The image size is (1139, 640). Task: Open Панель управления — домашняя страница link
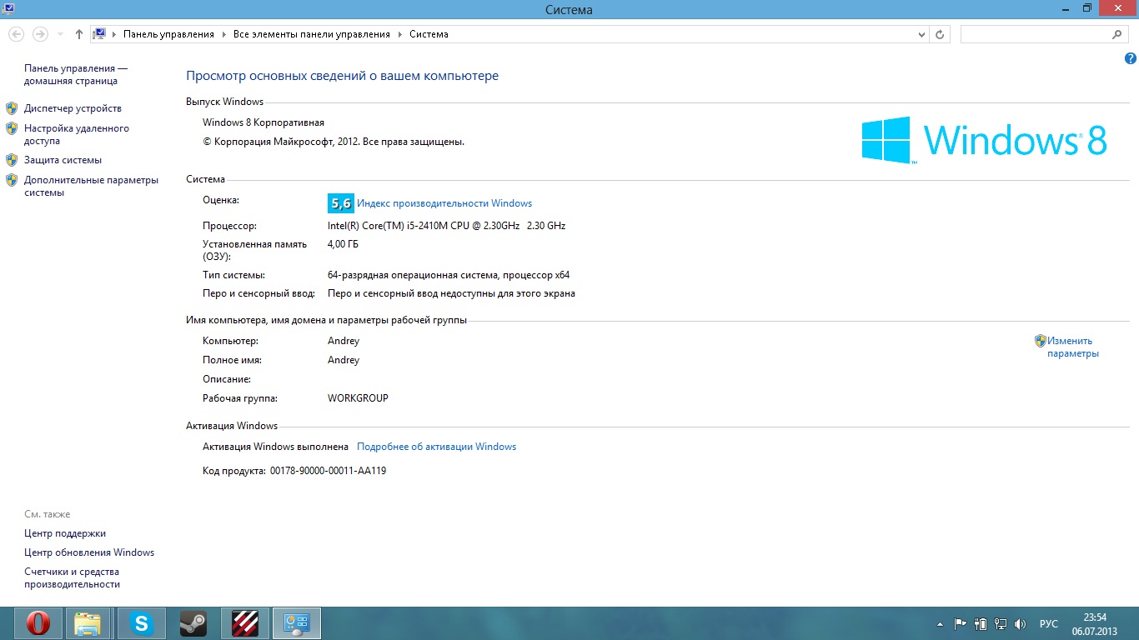tap(76, 75)
